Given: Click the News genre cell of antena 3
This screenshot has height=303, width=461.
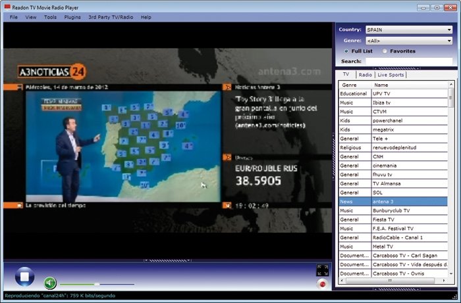Looking at the screenshot, I should [355, 202].
